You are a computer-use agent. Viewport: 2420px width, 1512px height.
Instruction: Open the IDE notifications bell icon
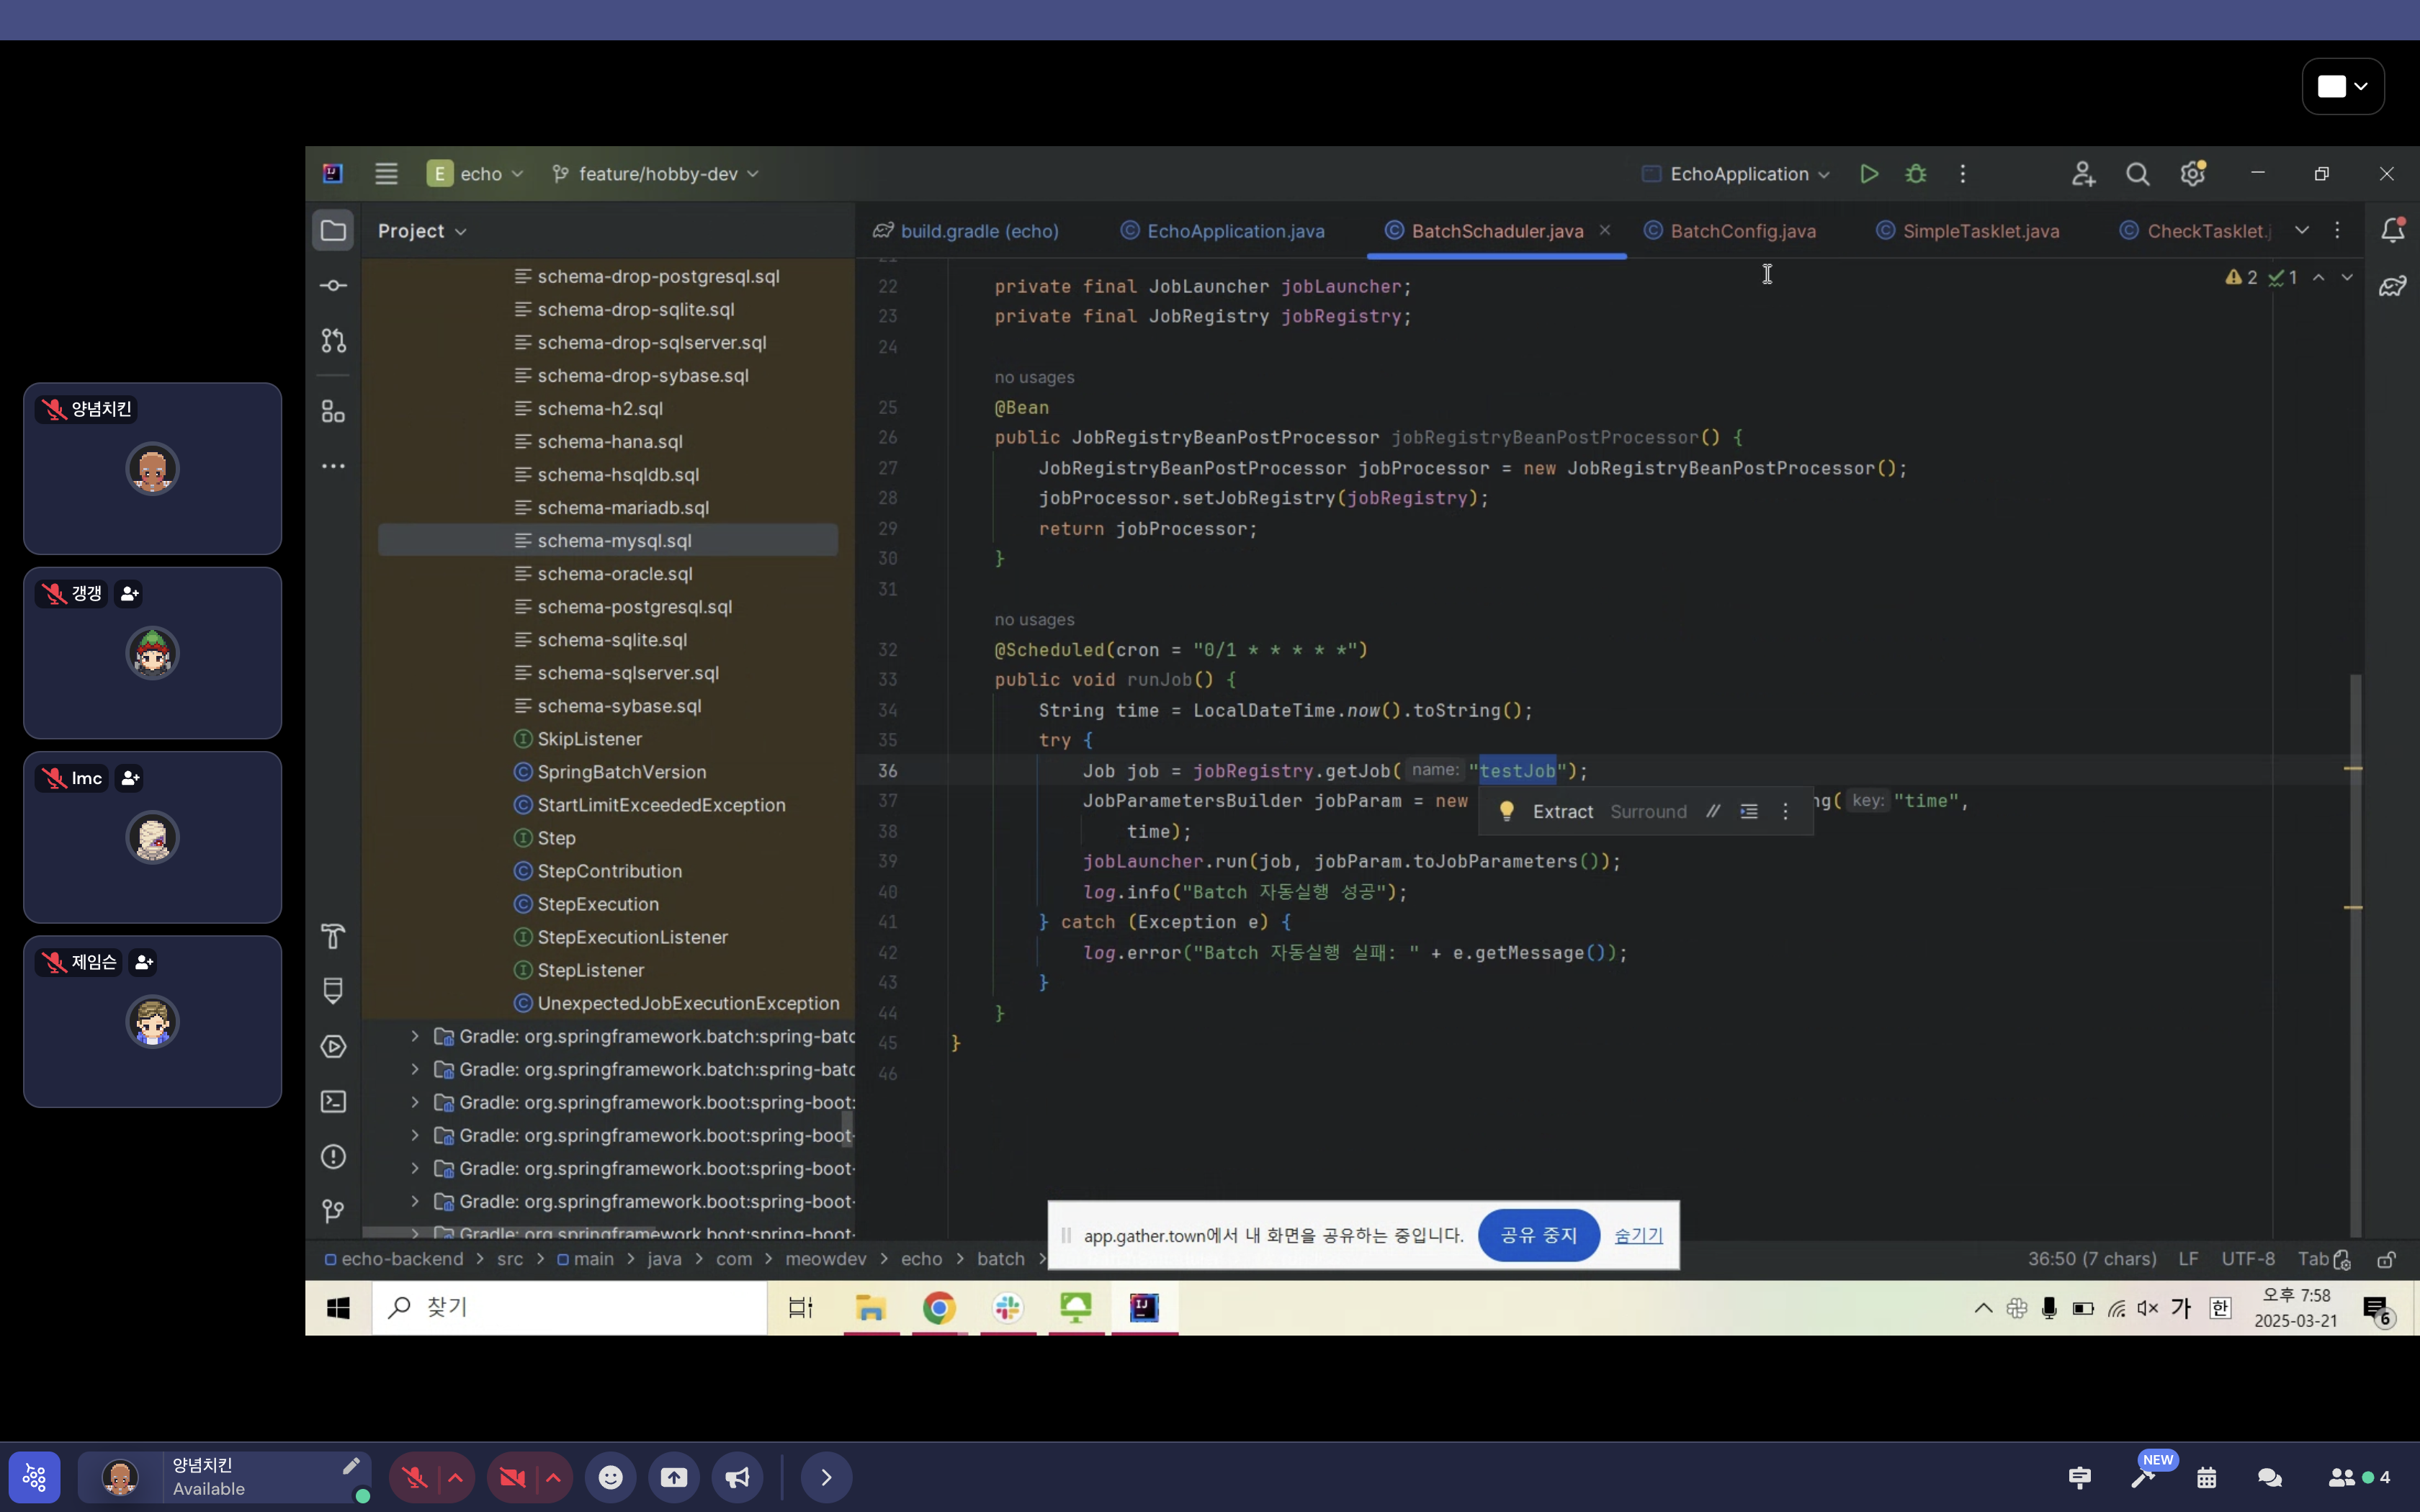click(x=2392, y=230)
